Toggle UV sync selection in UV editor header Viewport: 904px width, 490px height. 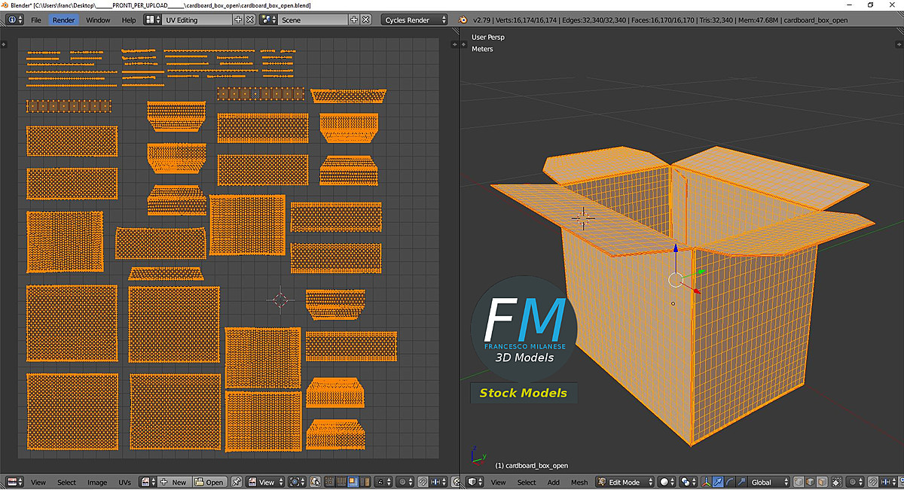(314, 484)
